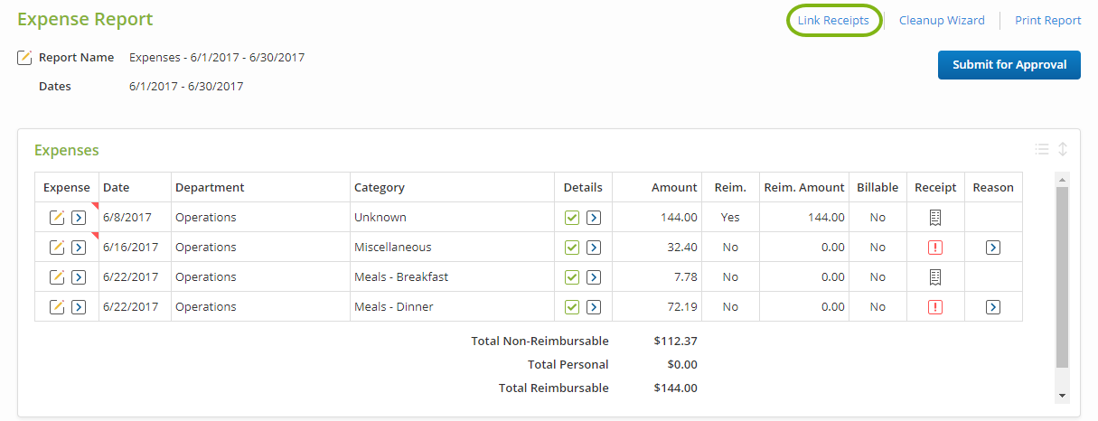
Task: Toggle details checkbox for Unknown expense
Action: (x=572, y=218)
